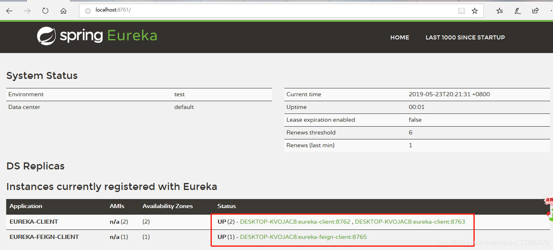553x250 pixels.
Task: Open the browser home page icon
Action: [x=63, y=11]
